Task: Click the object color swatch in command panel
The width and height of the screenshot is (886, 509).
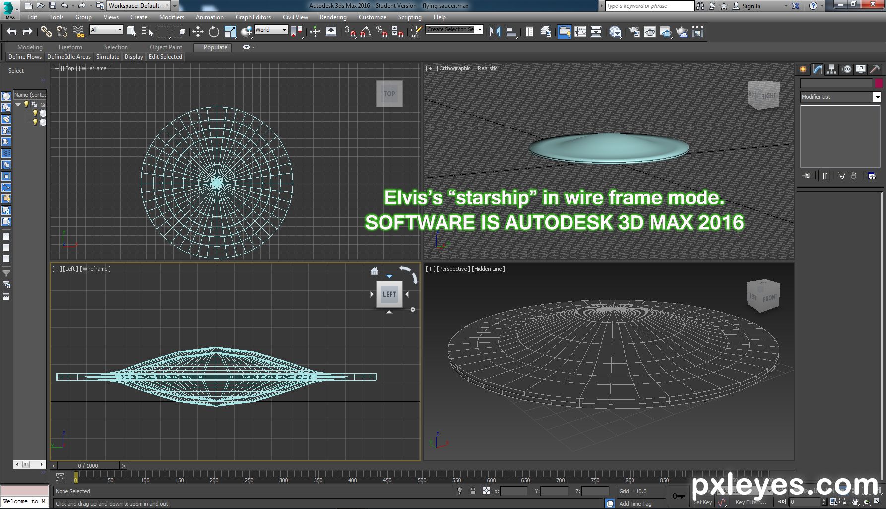Action: tap(879, 83)
